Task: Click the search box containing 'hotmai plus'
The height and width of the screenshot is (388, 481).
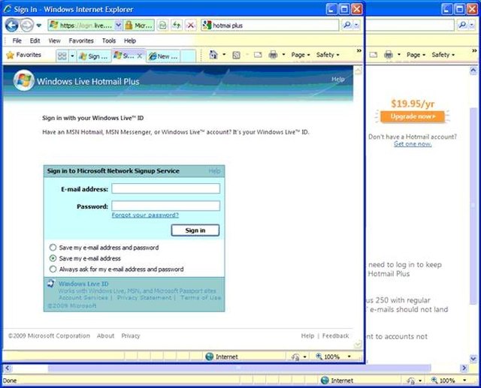Action: [x=270, y=26]
